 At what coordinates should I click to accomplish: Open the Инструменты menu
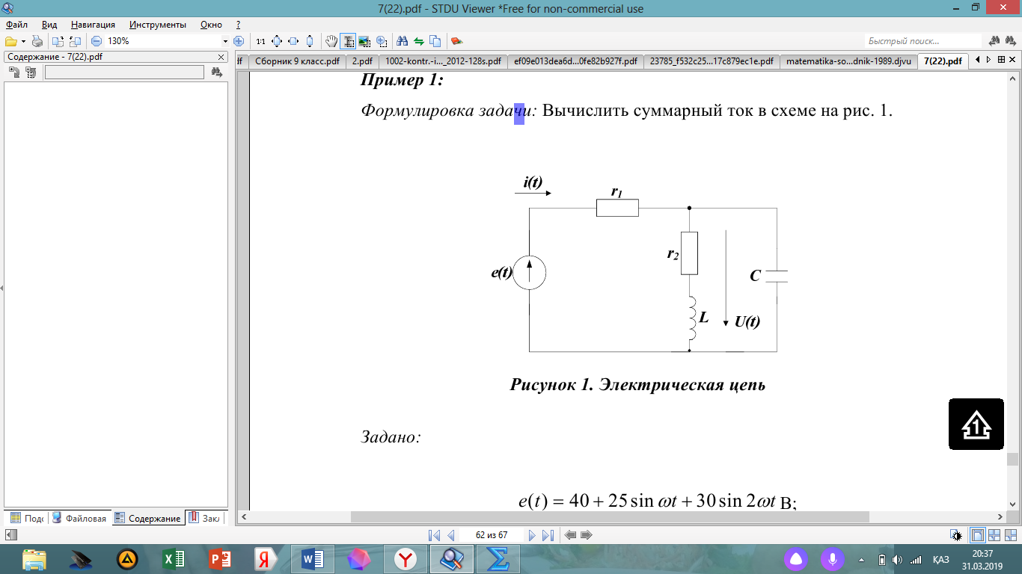point(157,25)
